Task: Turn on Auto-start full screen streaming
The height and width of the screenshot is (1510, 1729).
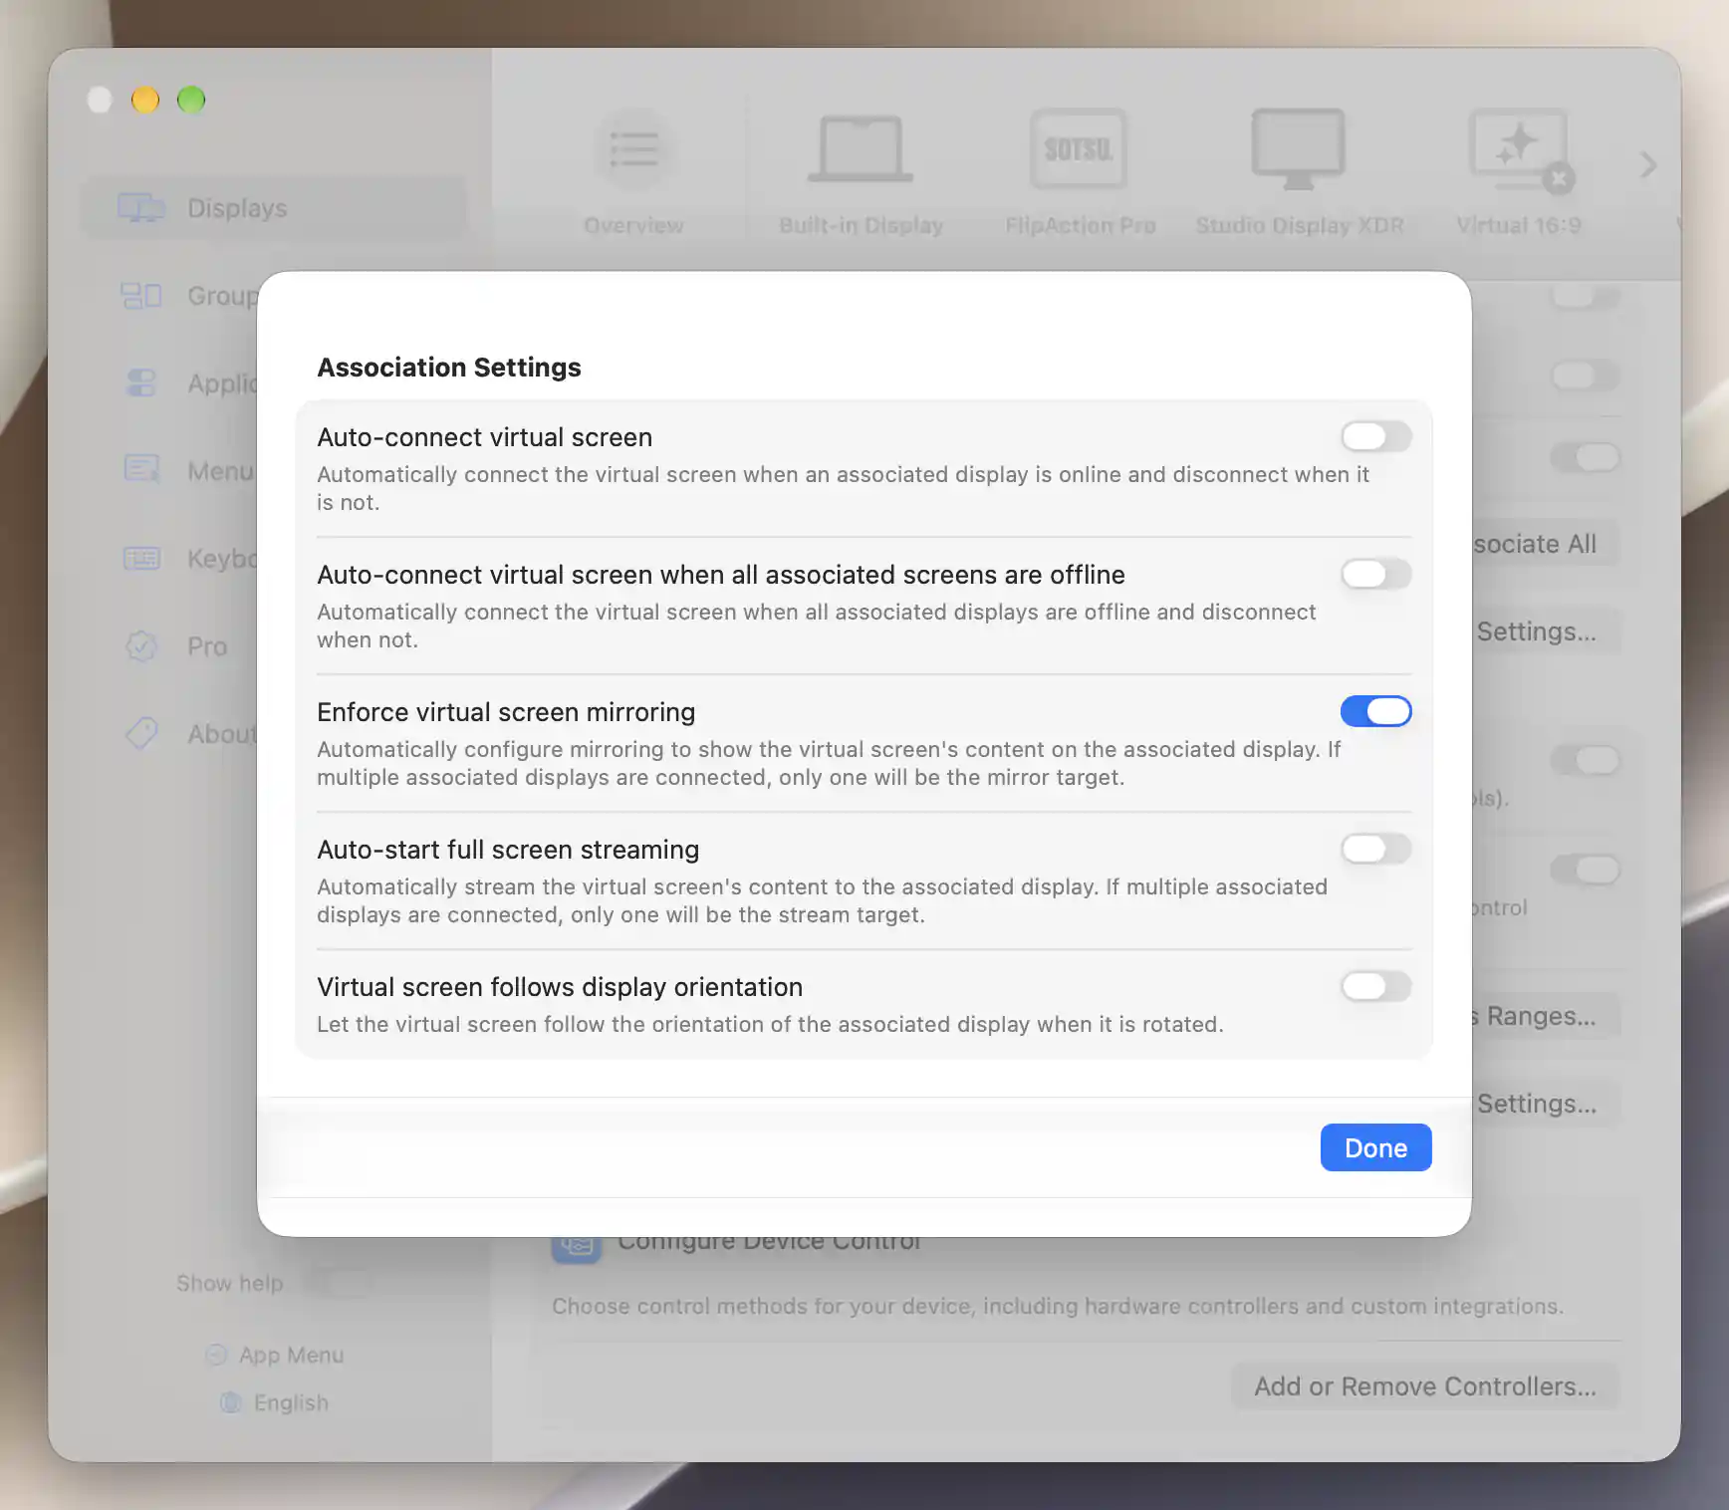Action: pyautogui.click(x=1375, y=849)
